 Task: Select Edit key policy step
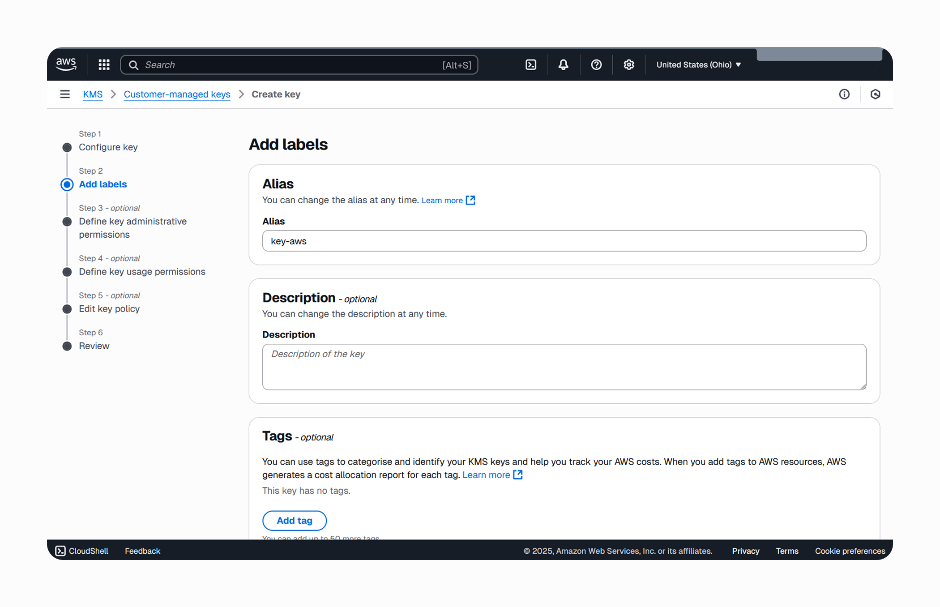pyautogui.click(x=109, y=309)
